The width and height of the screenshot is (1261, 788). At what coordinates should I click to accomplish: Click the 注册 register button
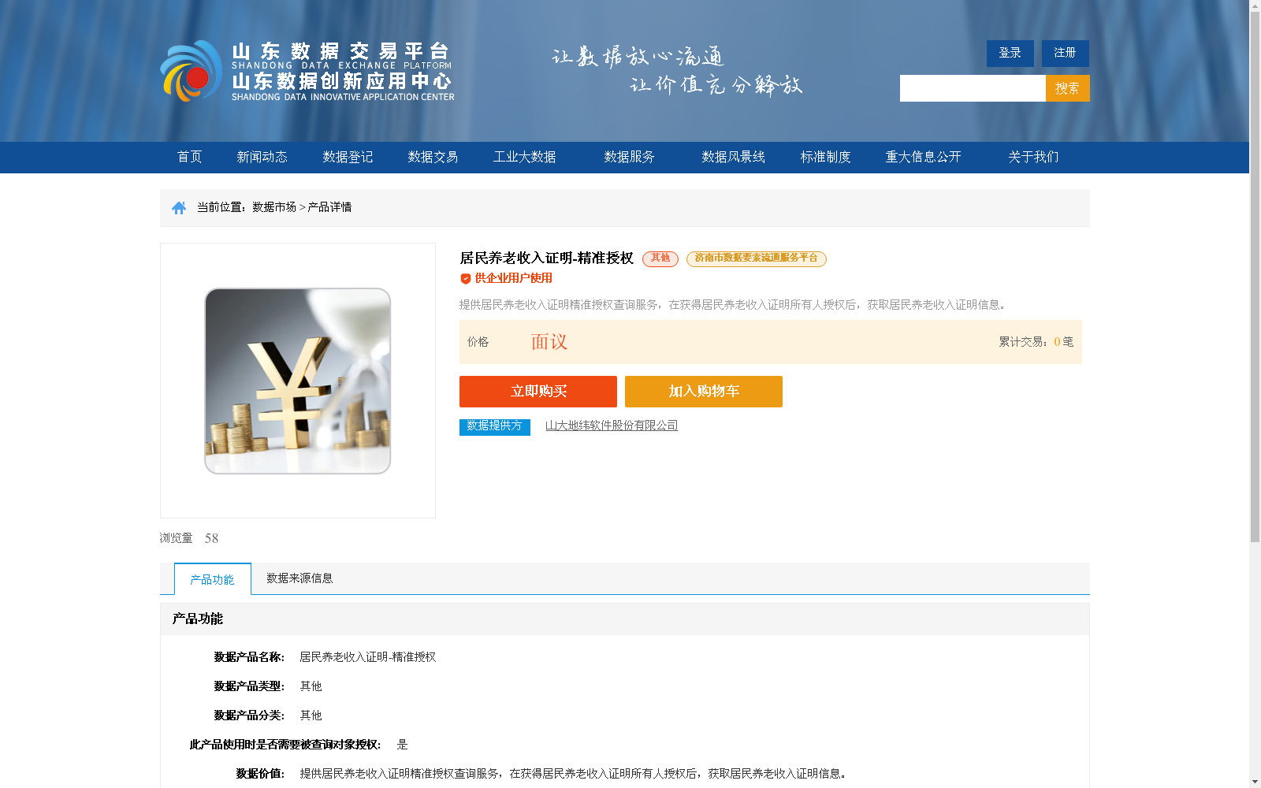coord(1066,53)
